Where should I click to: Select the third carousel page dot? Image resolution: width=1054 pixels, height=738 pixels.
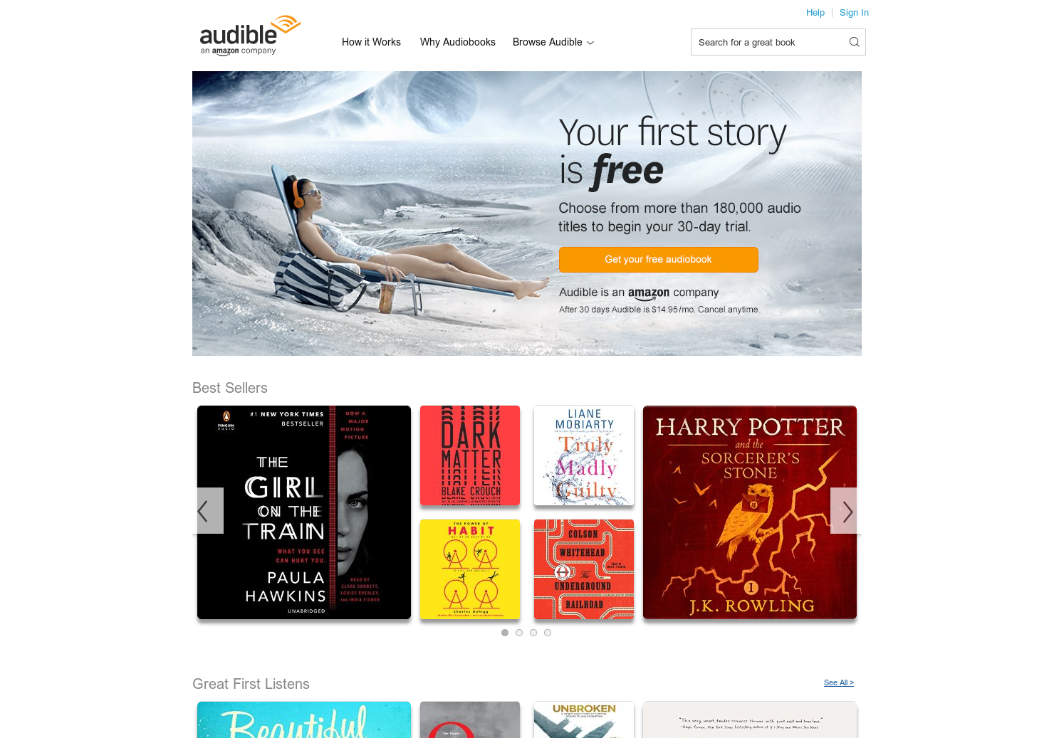click(x=533, y=633)
